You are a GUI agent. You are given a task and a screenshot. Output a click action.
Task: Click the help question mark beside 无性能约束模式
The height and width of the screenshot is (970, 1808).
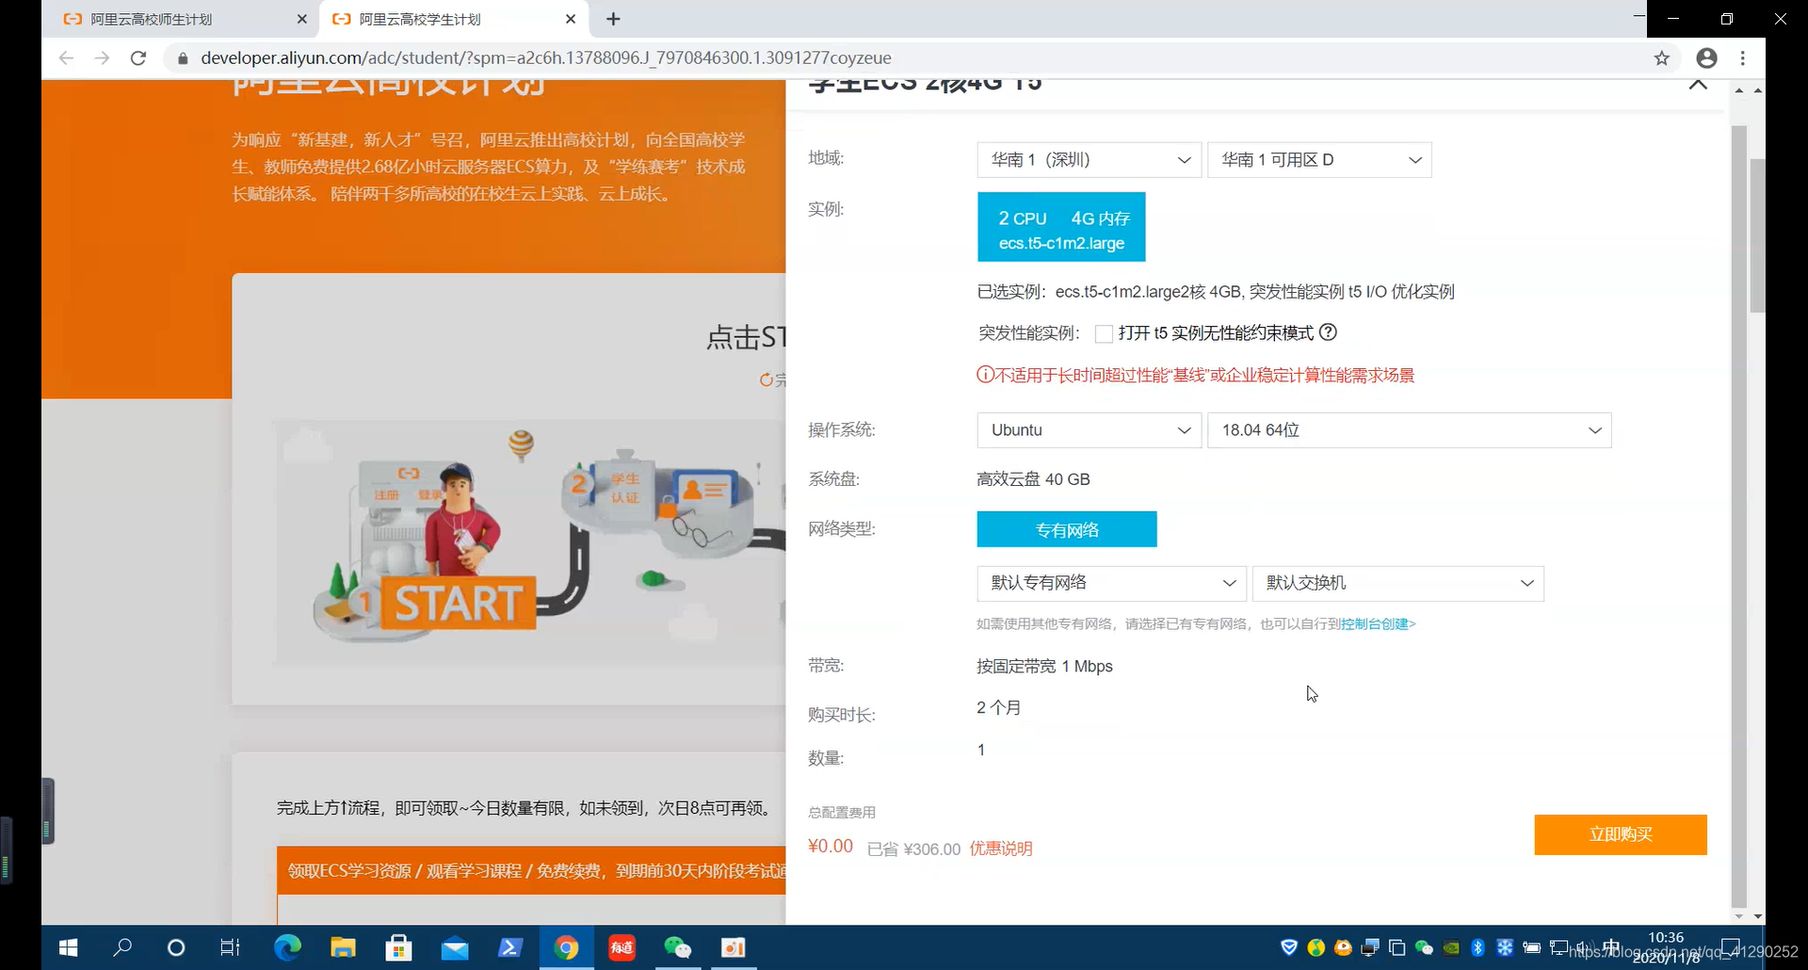(x=1328, y=332)
